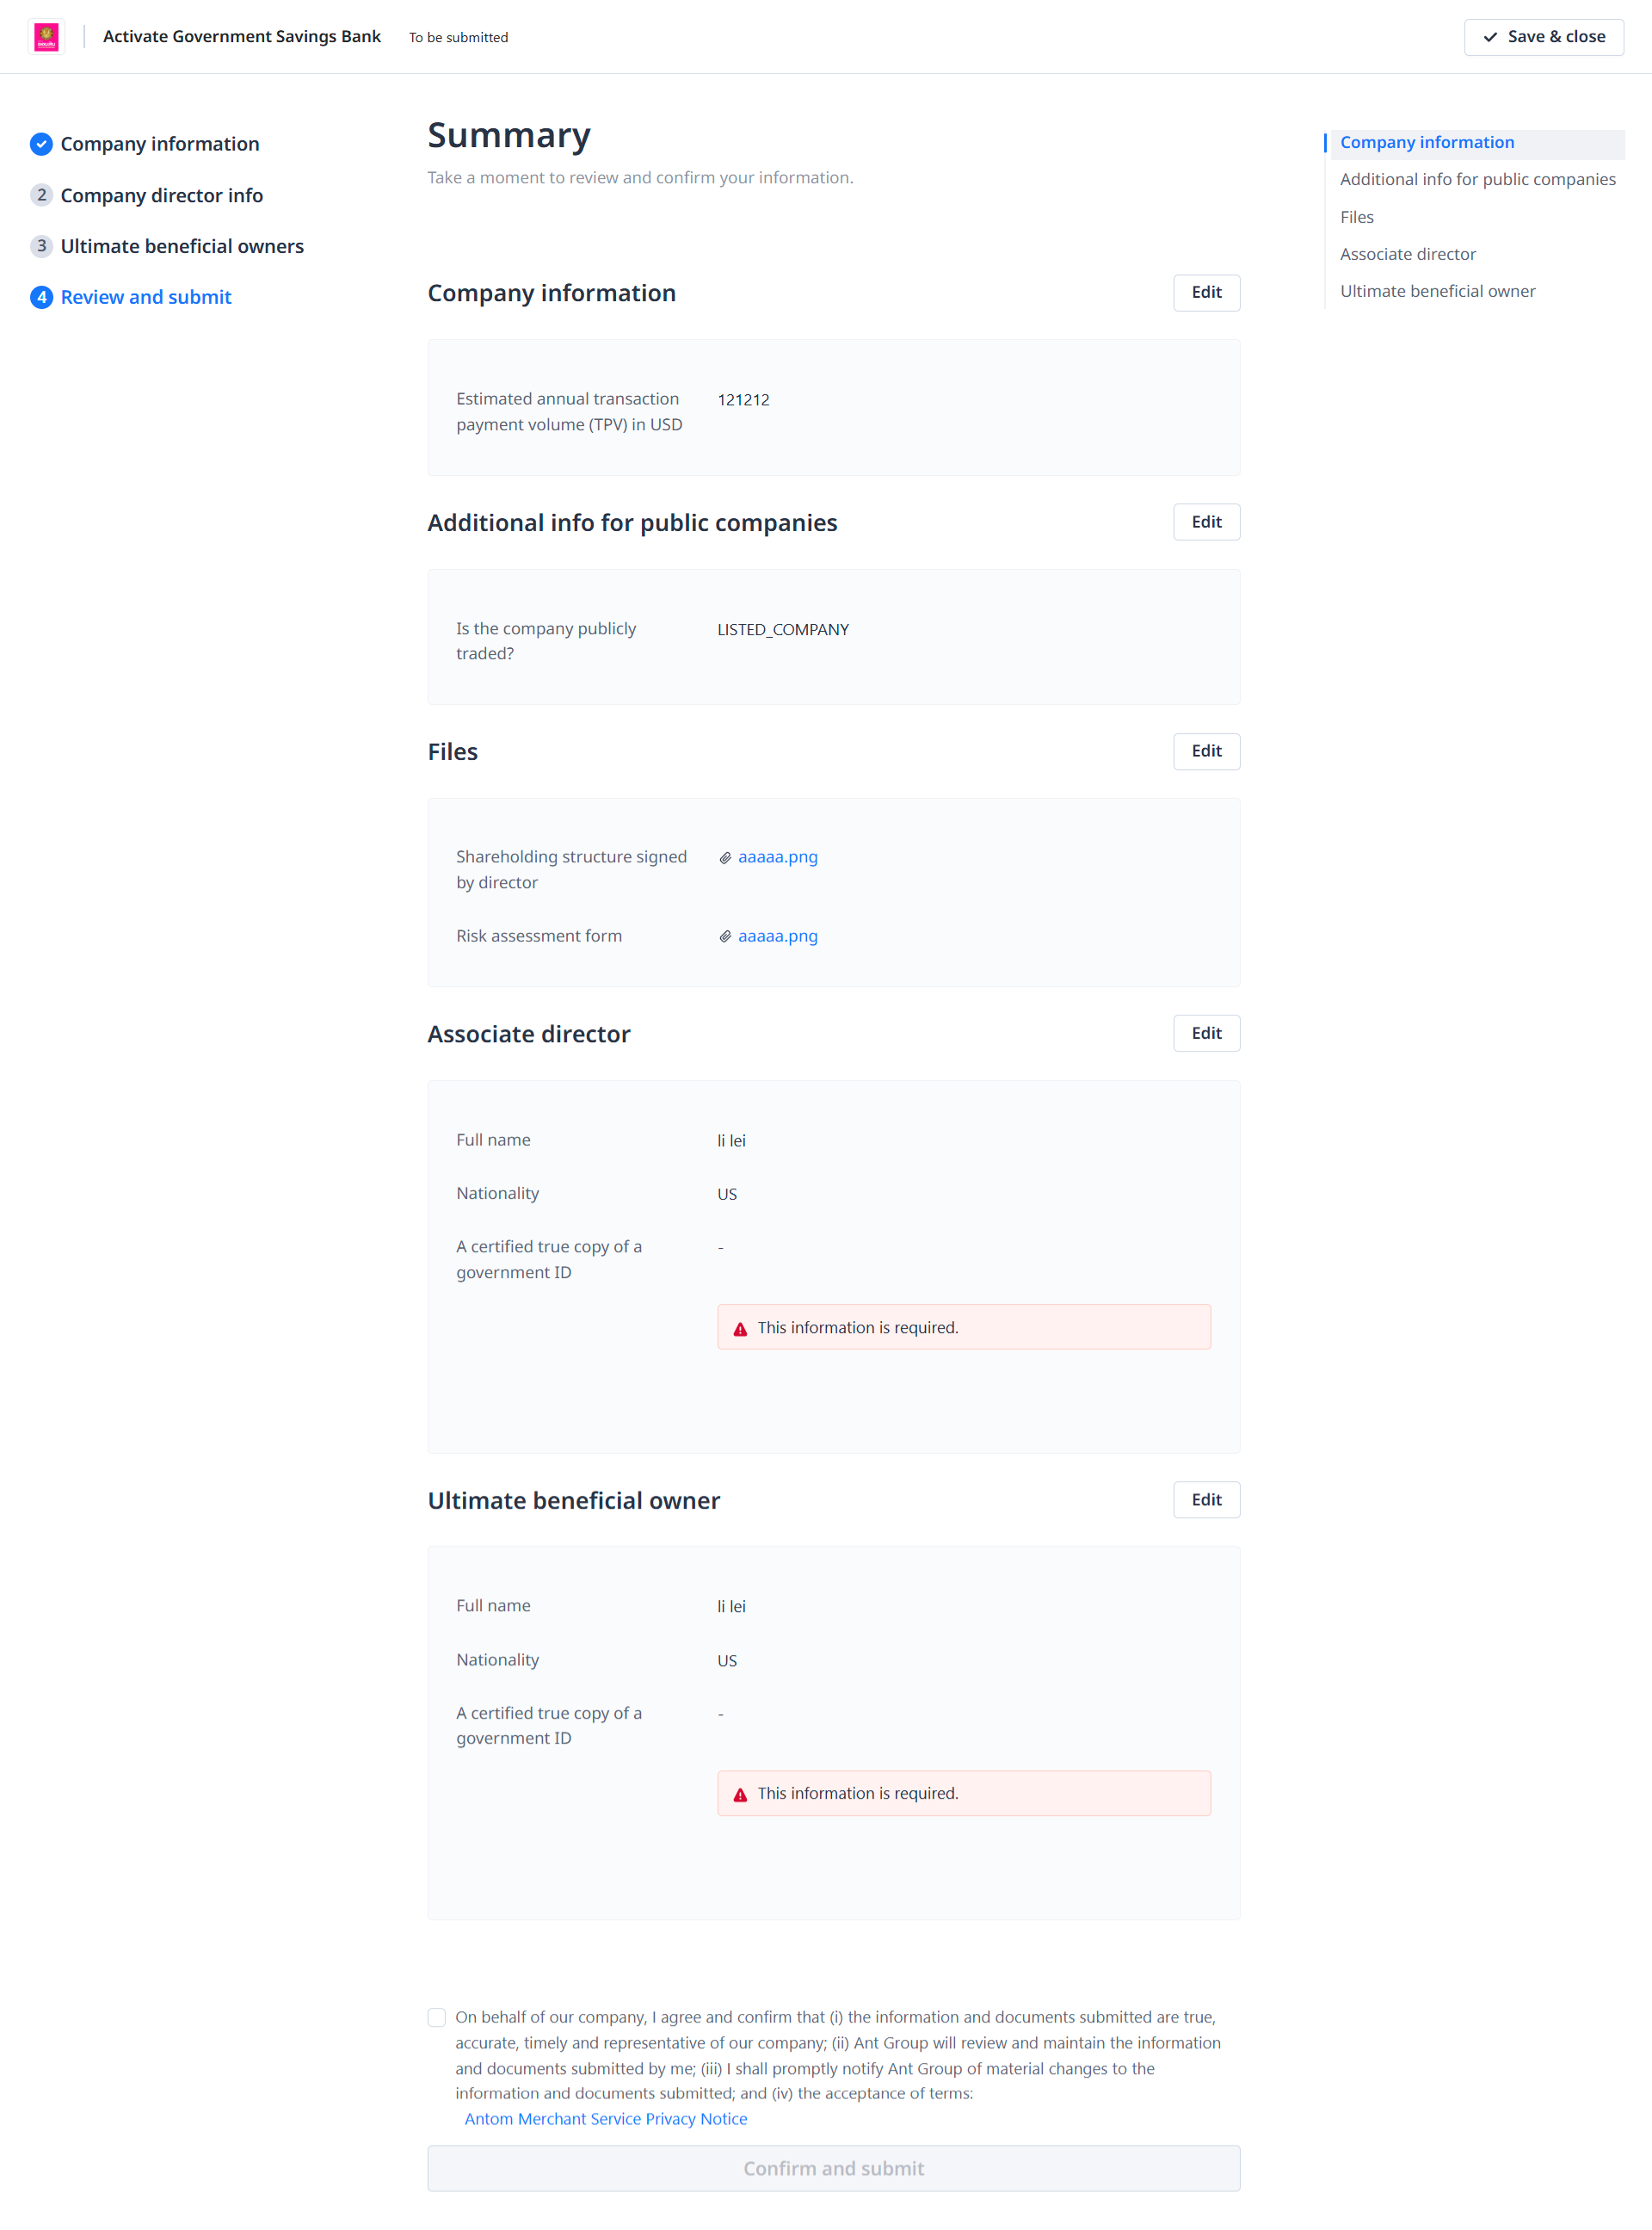This screenshot has height=2230, width=1652.
Task: Go to Ultimate beneficial owners step
Action: [182, 246]
